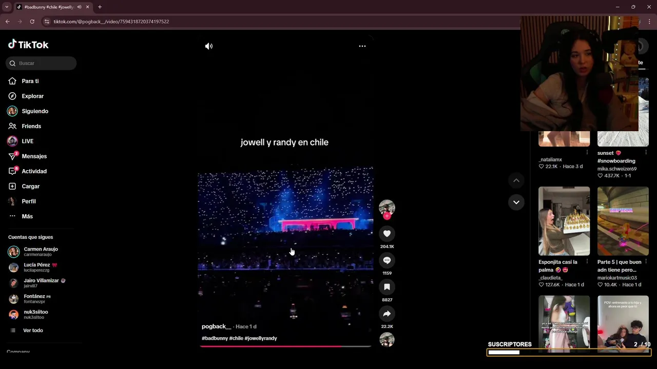
Task: Seek within the red video progress bar
Action: [x=285, y=346]
